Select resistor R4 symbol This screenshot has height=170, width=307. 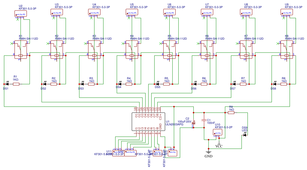tap(129, 84)
